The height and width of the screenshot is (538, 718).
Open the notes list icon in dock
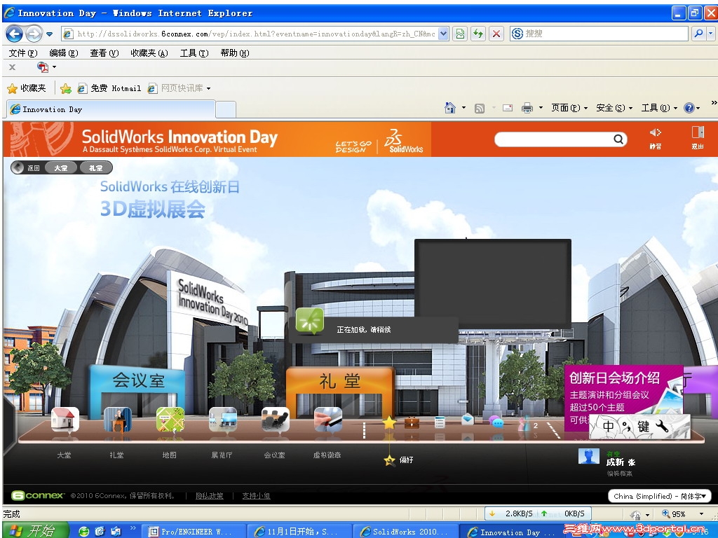tap(440, 422)
